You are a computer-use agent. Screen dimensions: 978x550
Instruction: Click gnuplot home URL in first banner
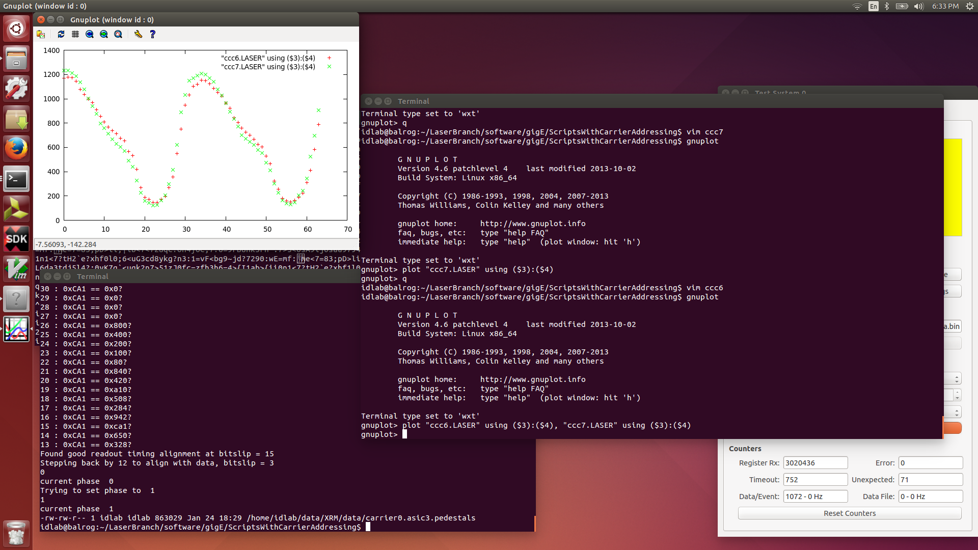(x=533, y=224)
